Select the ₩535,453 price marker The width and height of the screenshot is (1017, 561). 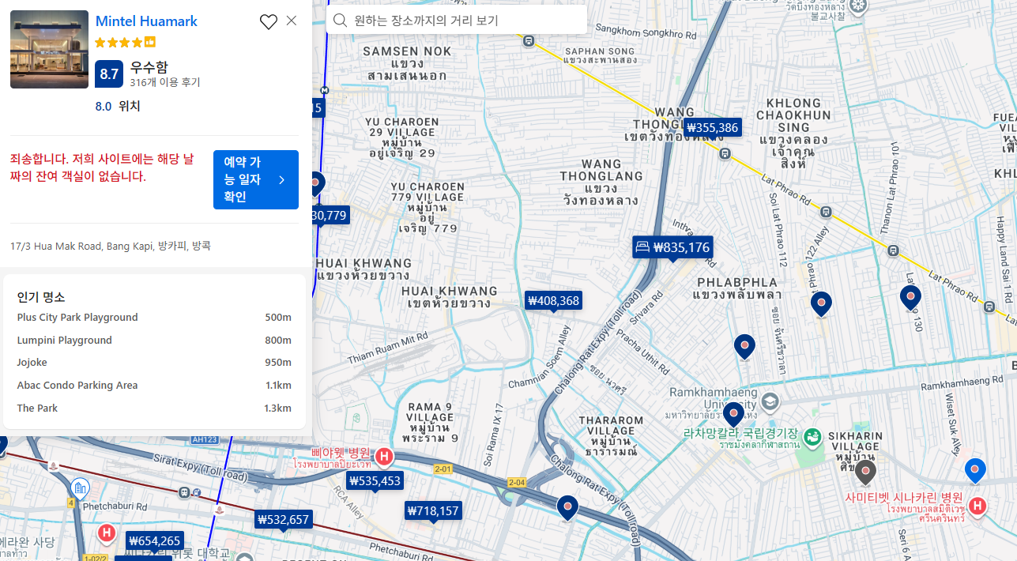pyautogui.click(x=375, y=480)
